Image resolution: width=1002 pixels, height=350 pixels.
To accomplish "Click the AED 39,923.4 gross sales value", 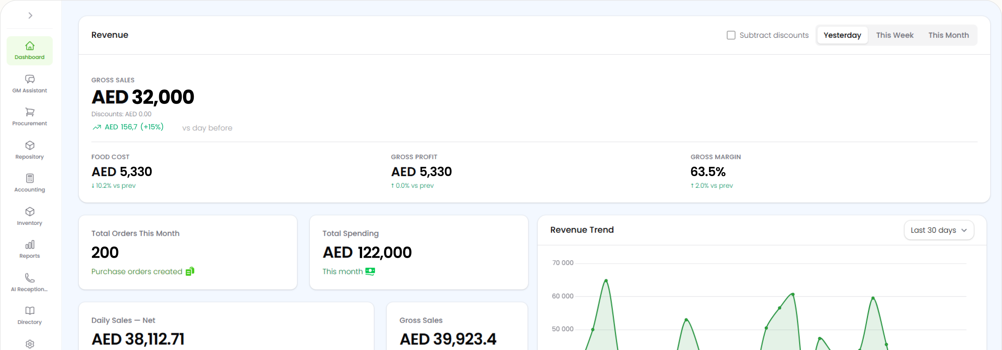I will (x=448, y=339).
